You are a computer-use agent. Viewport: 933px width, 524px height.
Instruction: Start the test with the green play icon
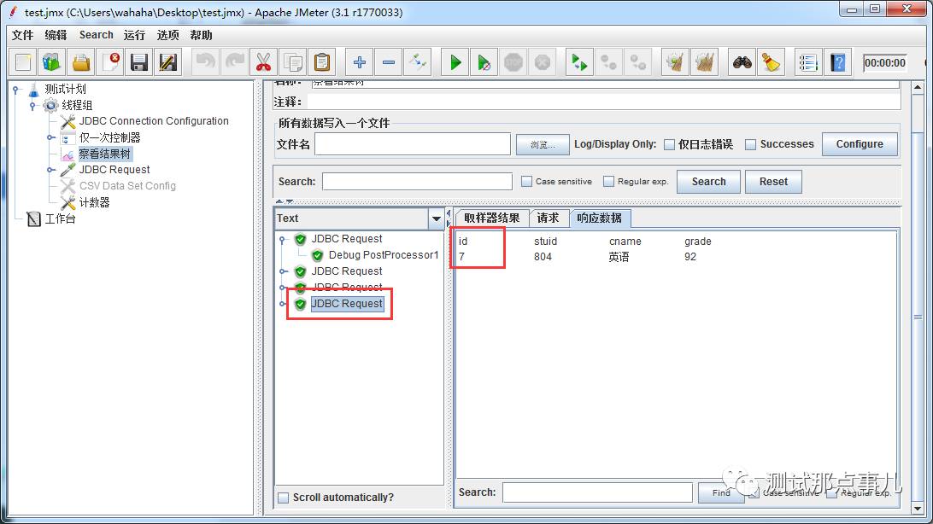pyautogui.click(x=455, y=62)
